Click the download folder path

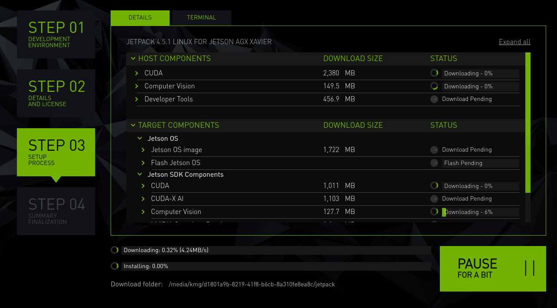click(x=252, y=285)
